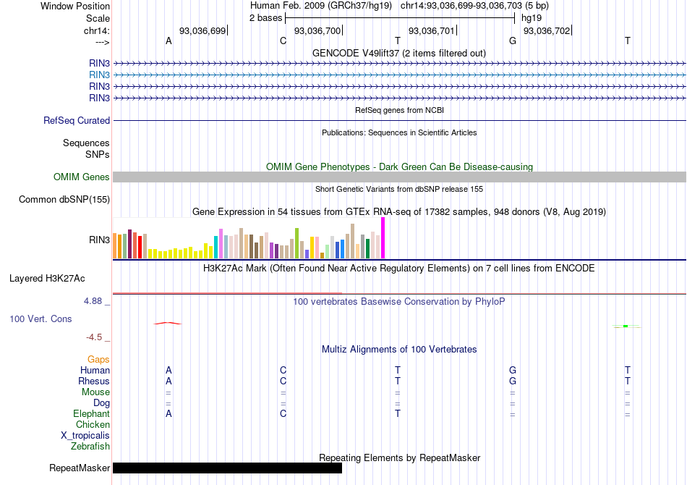Click RIN3 label beside GTEx bar chart

pyautogui.click(x=99, y=240)
